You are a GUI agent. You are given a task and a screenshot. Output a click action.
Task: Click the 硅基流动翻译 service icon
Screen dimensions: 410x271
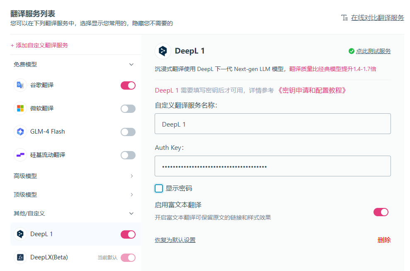coord(20,155)
